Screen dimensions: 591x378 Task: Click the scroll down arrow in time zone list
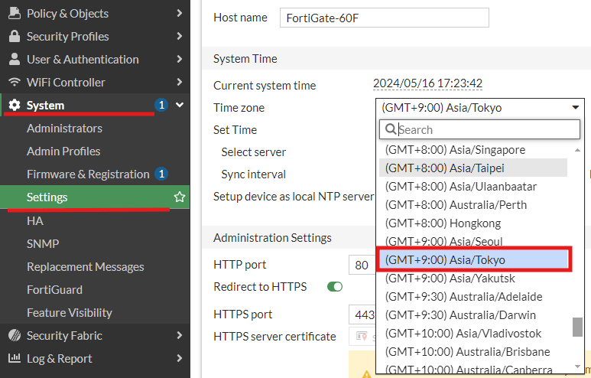(577, 367)
